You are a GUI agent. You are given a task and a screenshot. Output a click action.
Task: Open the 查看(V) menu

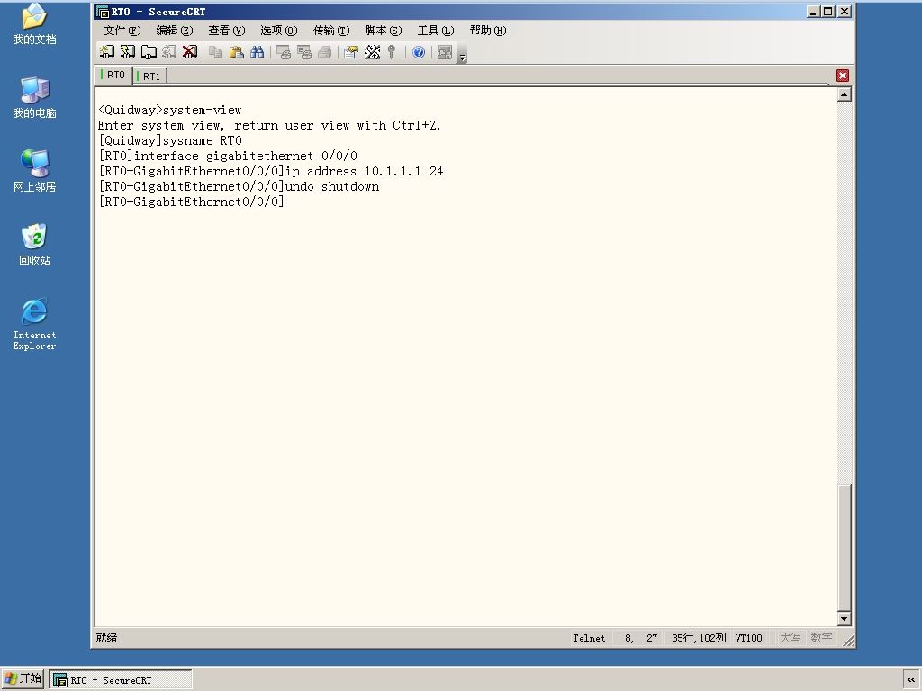[226, 30]
